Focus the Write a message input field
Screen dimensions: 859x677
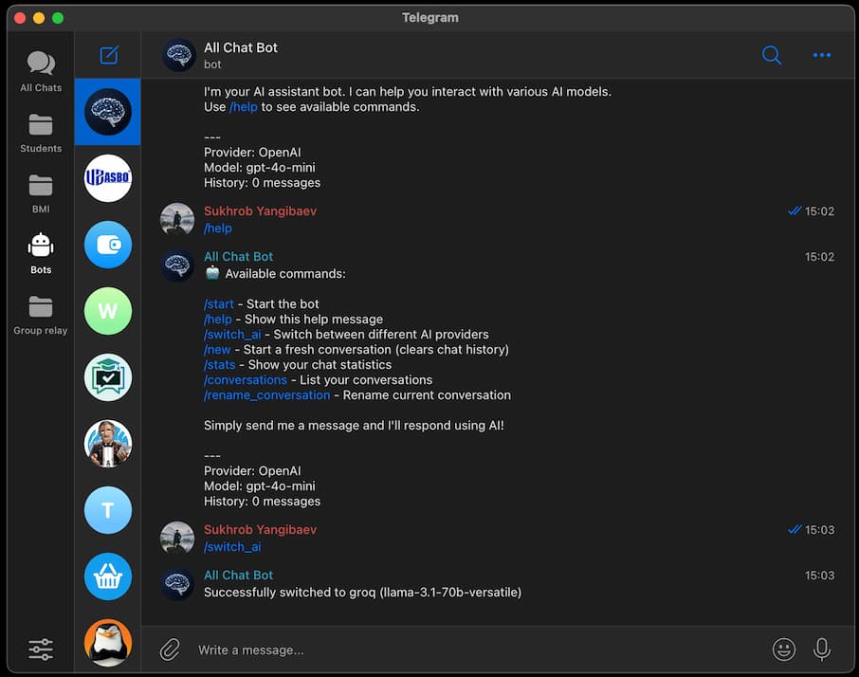click(477, 650)
